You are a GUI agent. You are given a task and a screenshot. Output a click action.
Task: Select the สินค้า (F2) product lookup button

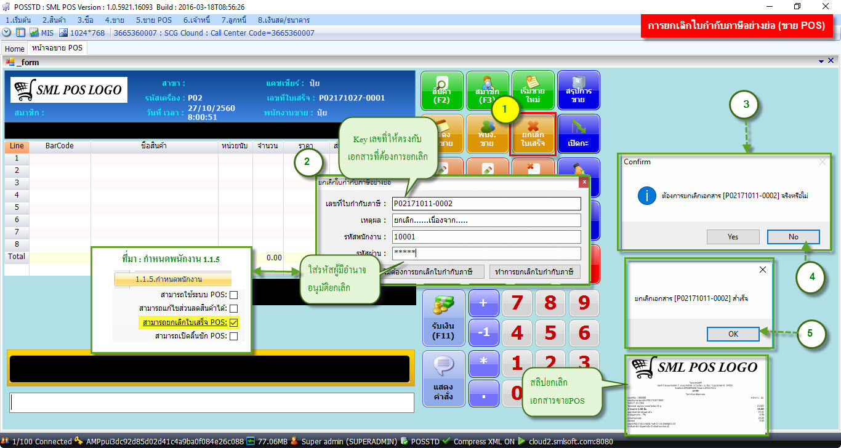click(442, 90)
